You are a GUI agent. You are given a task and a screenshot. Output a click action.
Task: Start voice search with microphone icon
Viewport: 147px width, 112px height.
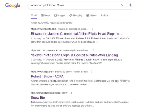(x=130, y=5)
